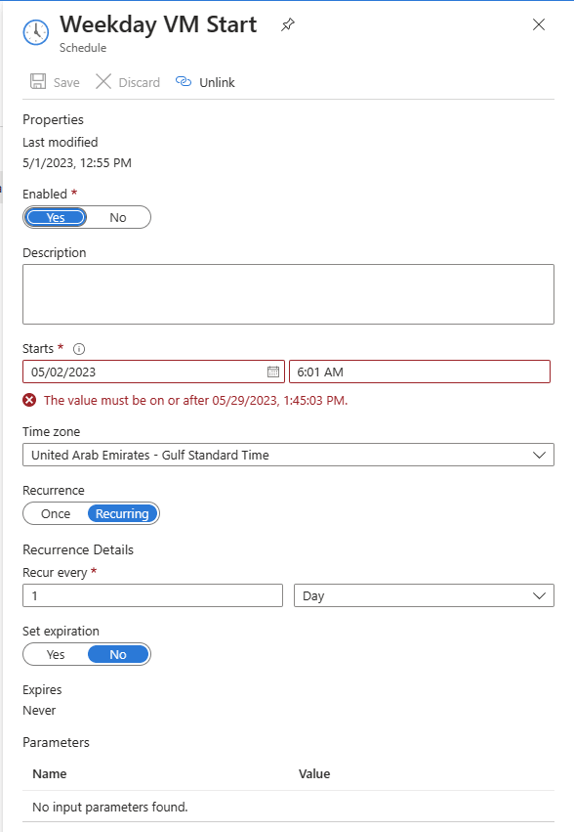574x832 pixels.
Task: Click the red error icon
Action: tap(29, 400)
